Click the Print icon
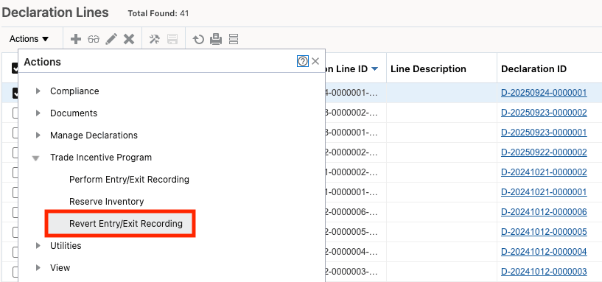This screenshot has width=602, height=282. click(216, 39)
